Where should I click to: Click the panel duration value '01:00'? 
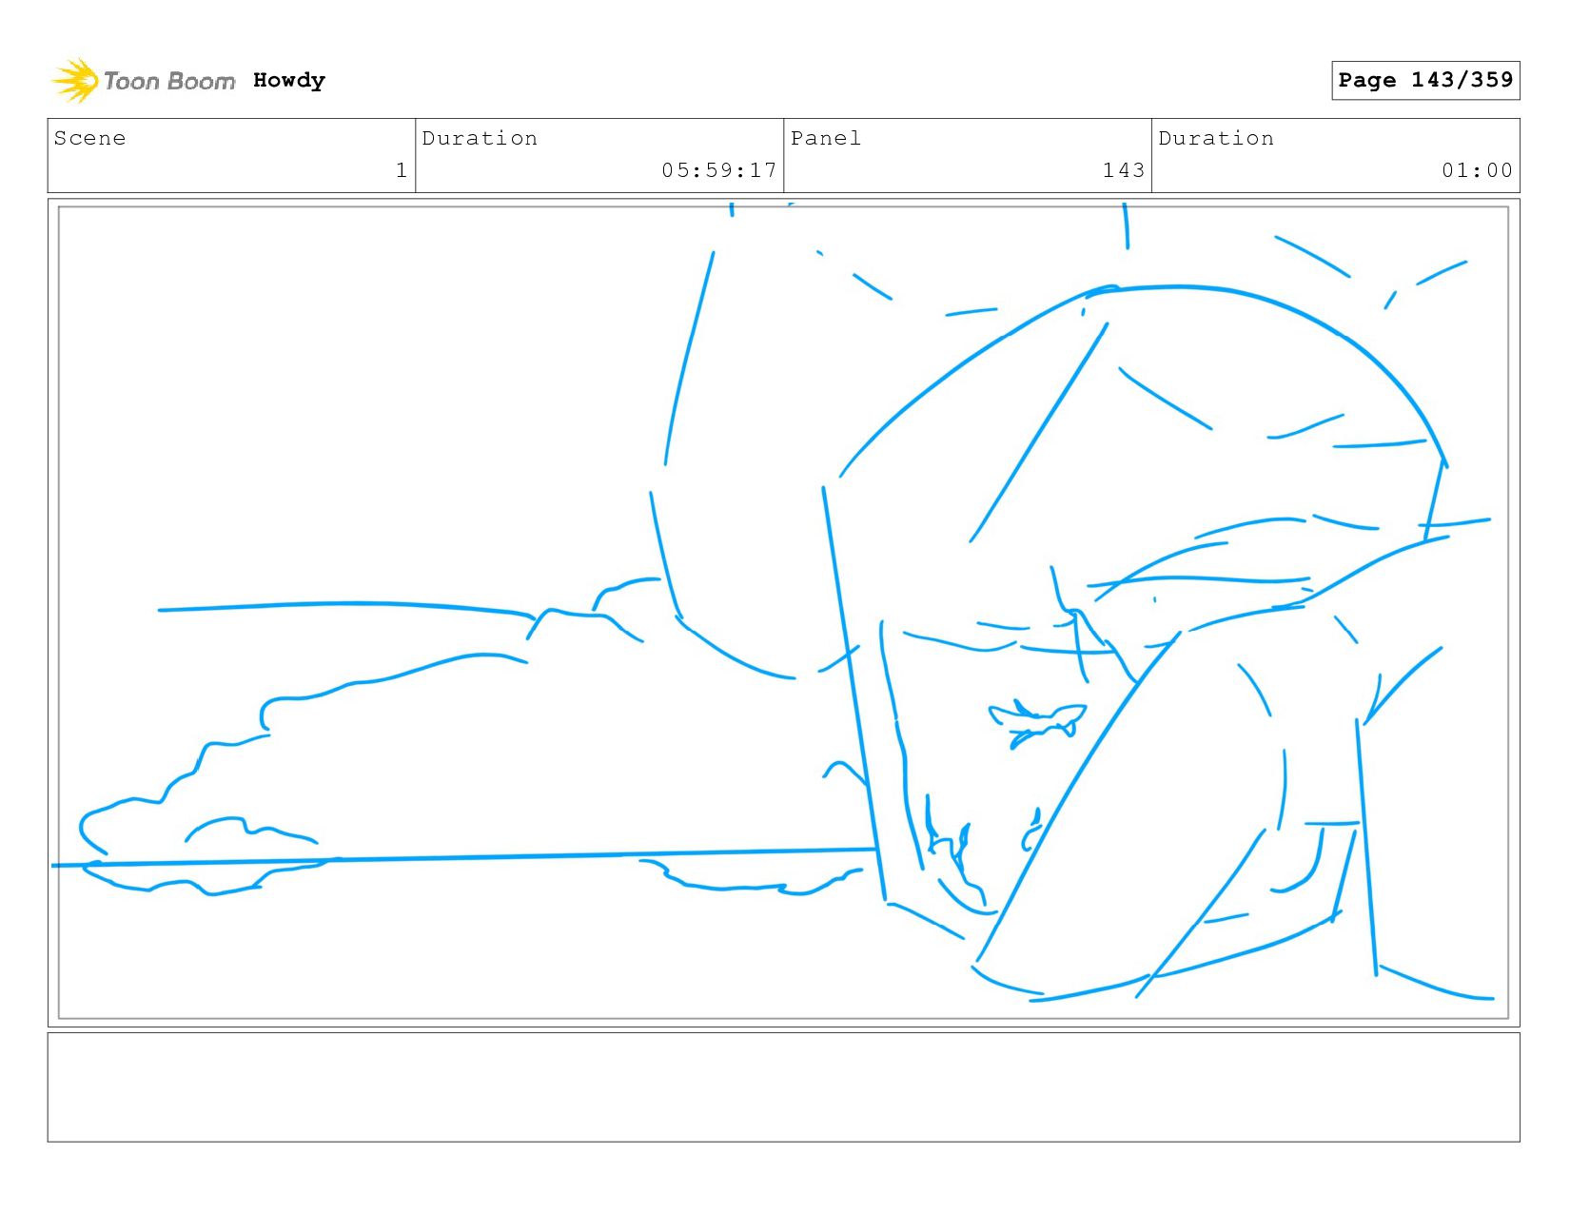point(1477,170)
